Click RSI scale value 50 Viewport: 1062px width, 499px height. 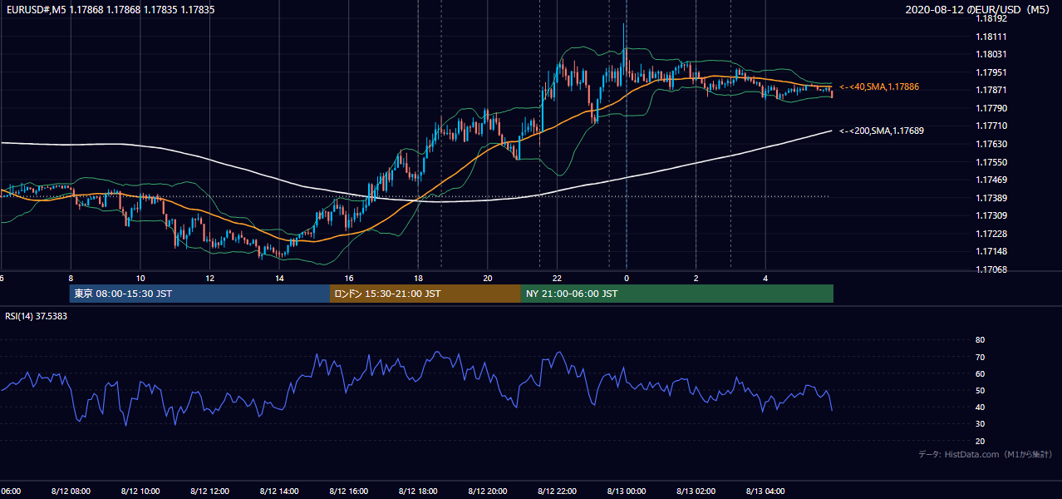click(980, 390)
